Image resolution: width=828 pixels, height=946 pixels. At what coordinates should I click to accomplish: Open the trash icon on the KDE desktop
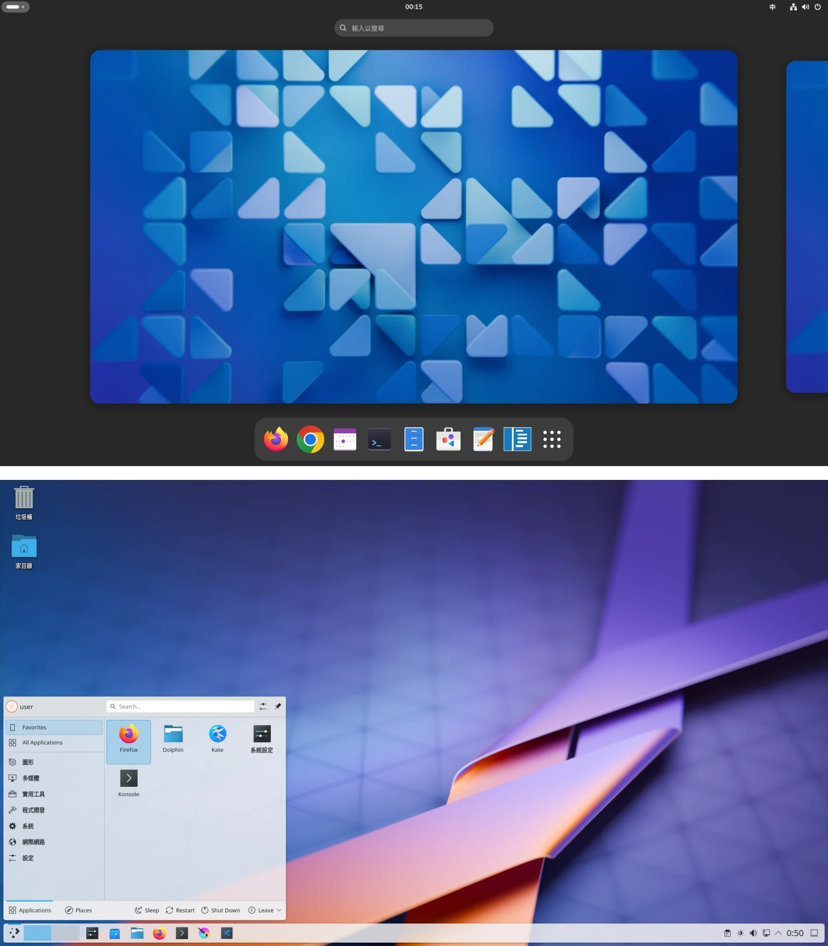(x=24, y=503)
